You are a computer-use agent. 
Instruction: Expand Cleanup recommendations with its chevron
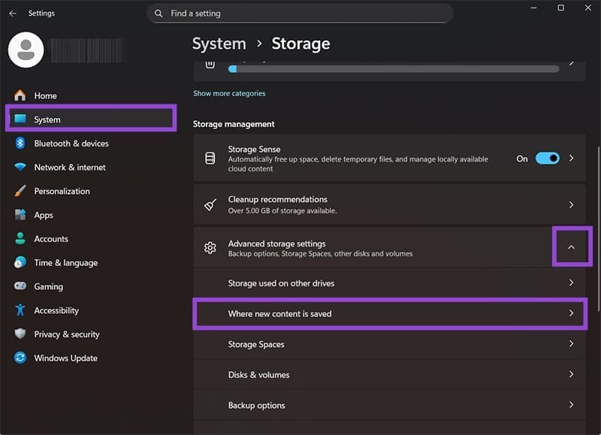572,204
